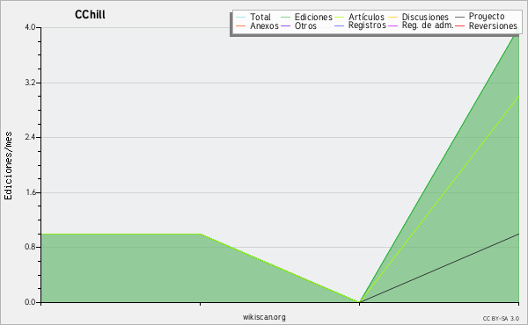Click the 'Proyecto' legend label

[x=487, y=17]
